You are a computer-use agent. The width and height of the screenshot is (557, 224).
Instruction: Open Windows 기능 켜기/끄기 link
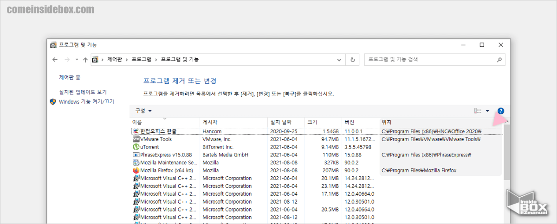tap(86, 102)
